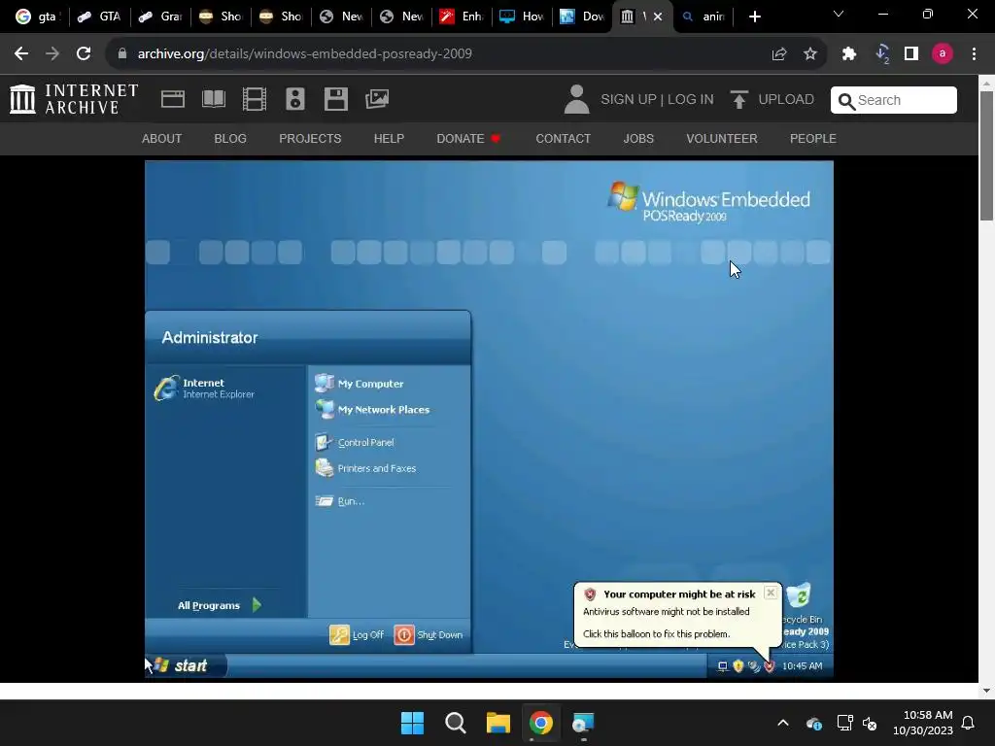Reload the current page
This screenshot has height=746, width=995.
pos(84,54)
